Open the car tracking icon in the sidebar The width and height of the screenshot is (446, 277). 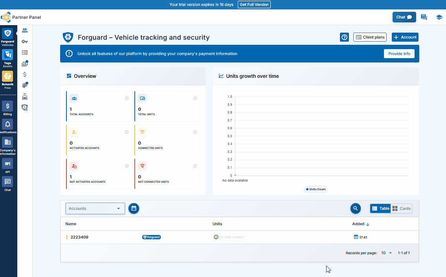25,97
